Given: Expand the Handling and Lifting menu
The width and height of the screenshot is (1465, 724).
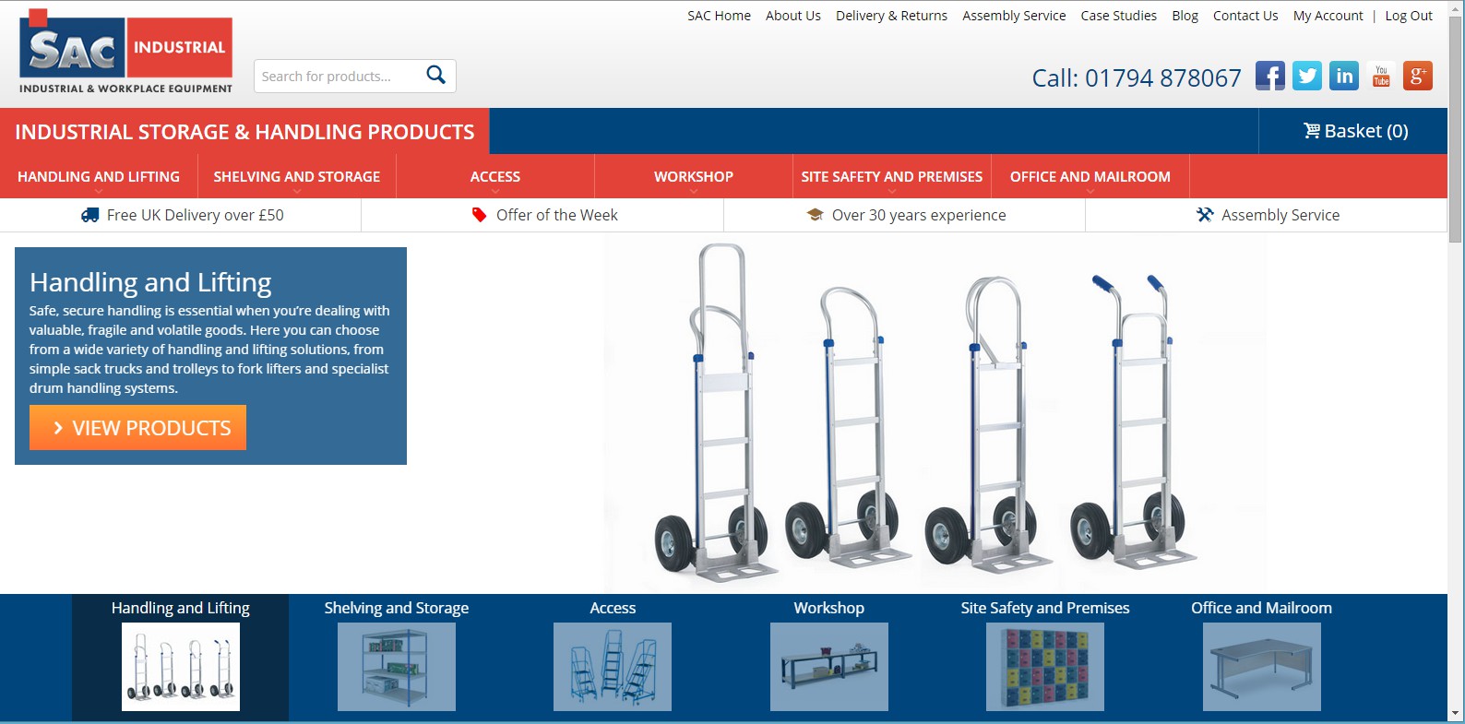Looking at the screenshot, I should click(x=99, y=176).
